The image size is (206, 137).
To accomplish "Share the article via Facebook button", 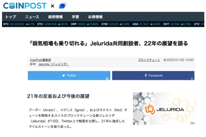I will [x=153, y=76].
